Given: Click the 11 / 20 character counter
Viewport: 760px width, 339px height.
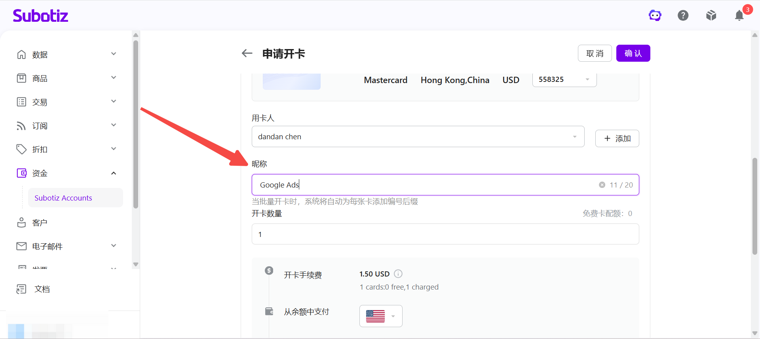Looking at the screenshot, I should tap(621, 185).
